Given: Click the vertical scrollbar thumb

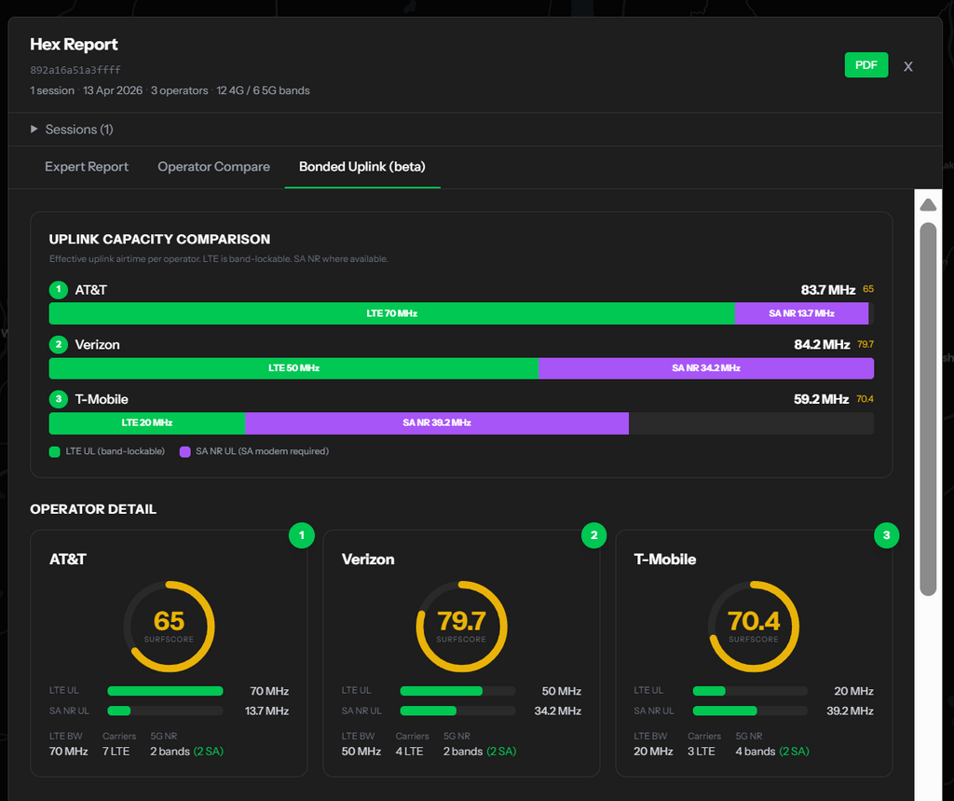Looking at the screenshot, I should 928,408.
